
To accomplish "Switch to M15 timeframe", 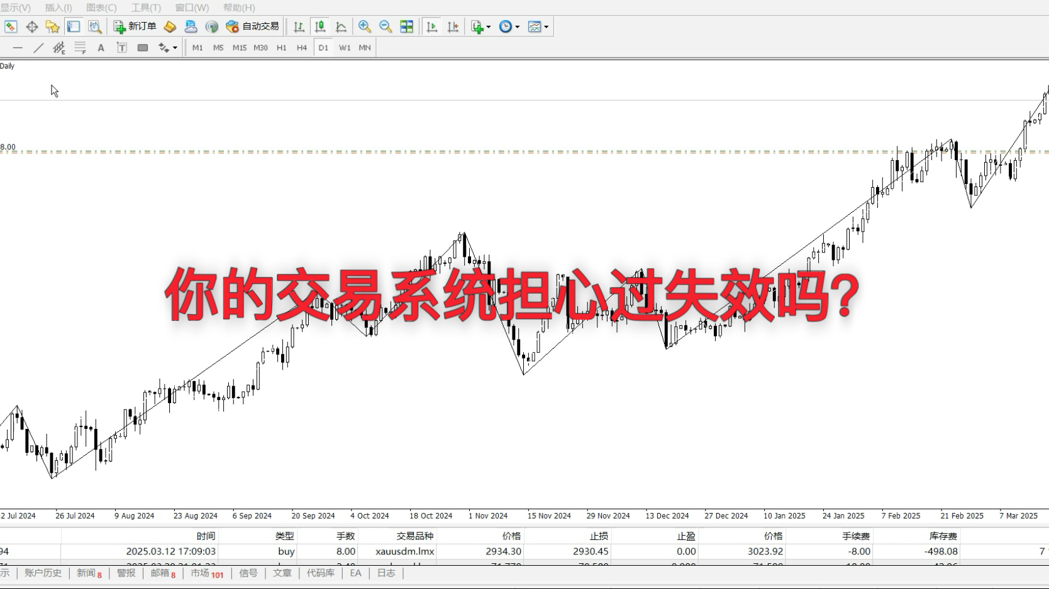I will pos(240,48).
